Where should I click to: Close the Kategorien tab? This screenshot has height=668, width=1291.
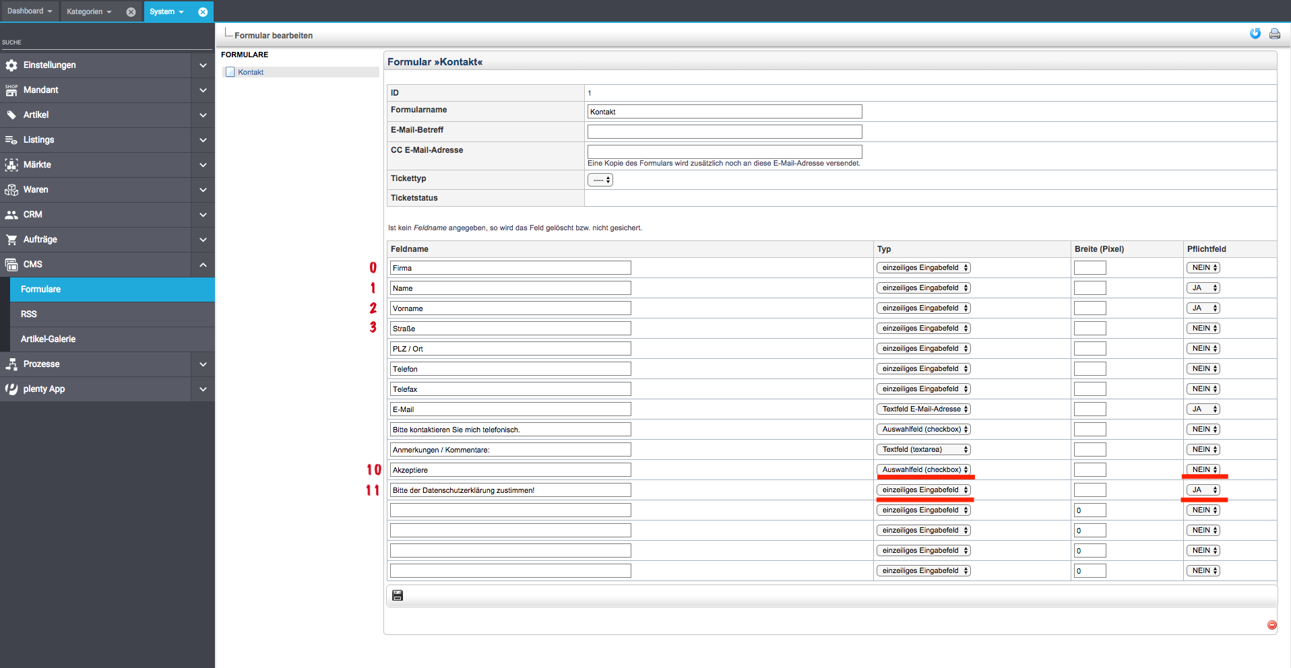pyautogui.click(x=131, y=12)
